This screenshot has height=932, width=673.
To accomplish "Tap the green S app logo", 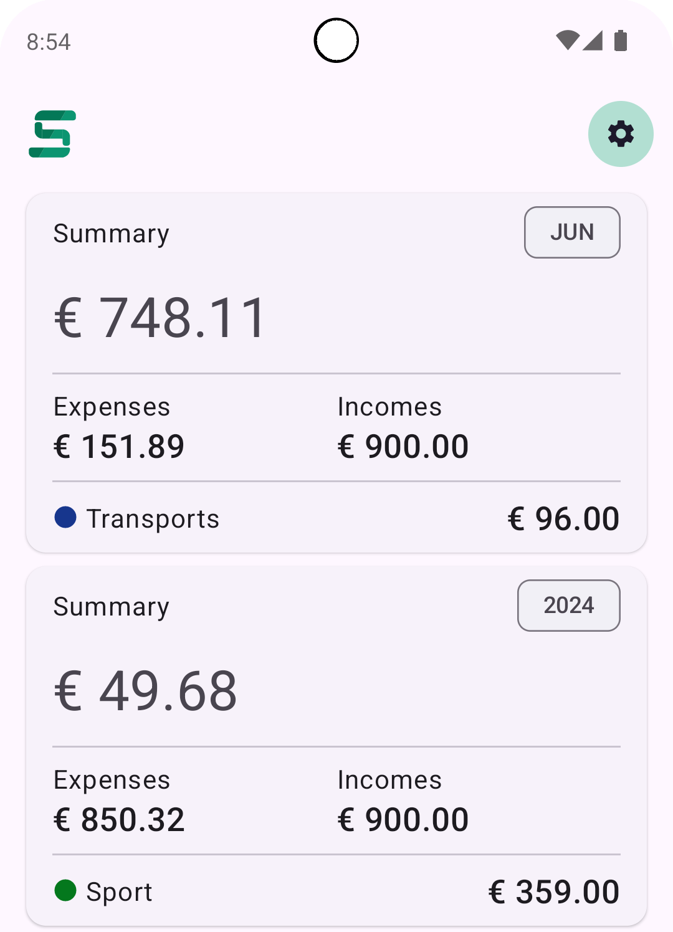I will pyautogui.click(x=53, y=134).
